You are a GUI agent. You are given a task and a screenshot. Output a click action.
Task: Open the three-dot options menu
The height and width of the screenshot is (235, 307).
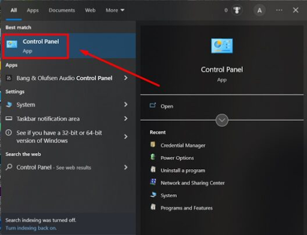279,10
